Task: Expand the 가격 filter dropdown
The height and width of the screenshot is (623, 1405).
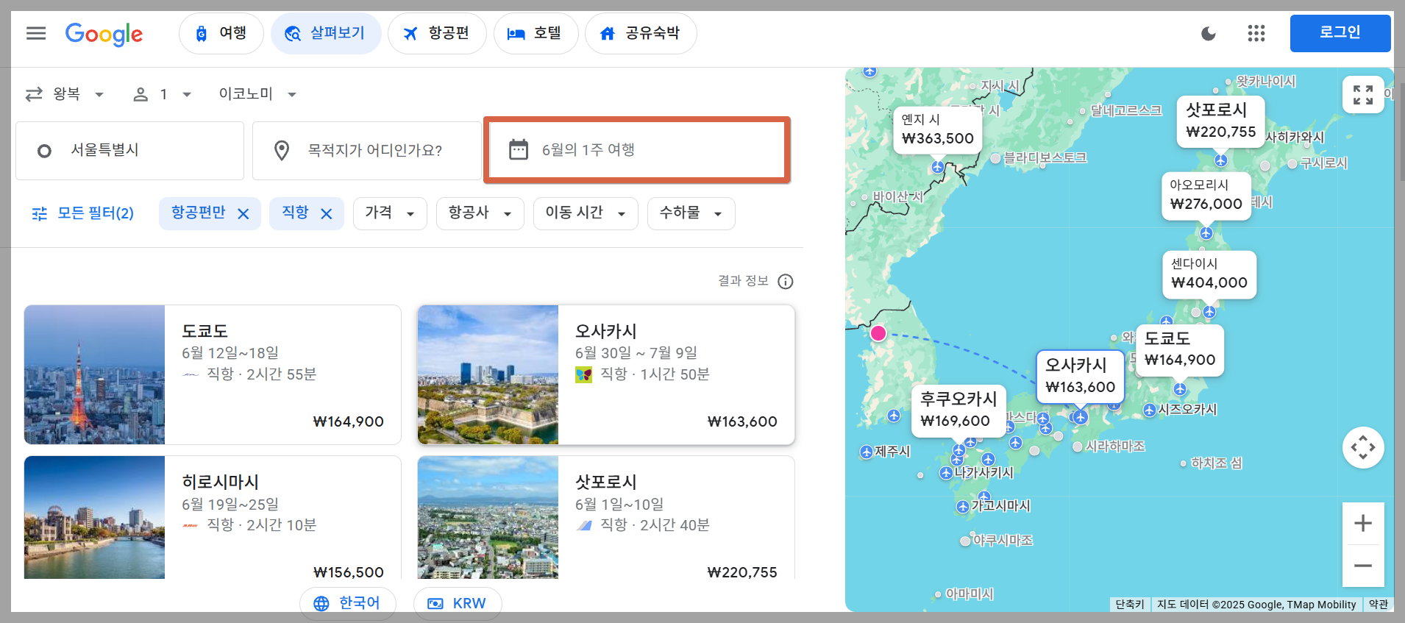Action: point(390,213)
